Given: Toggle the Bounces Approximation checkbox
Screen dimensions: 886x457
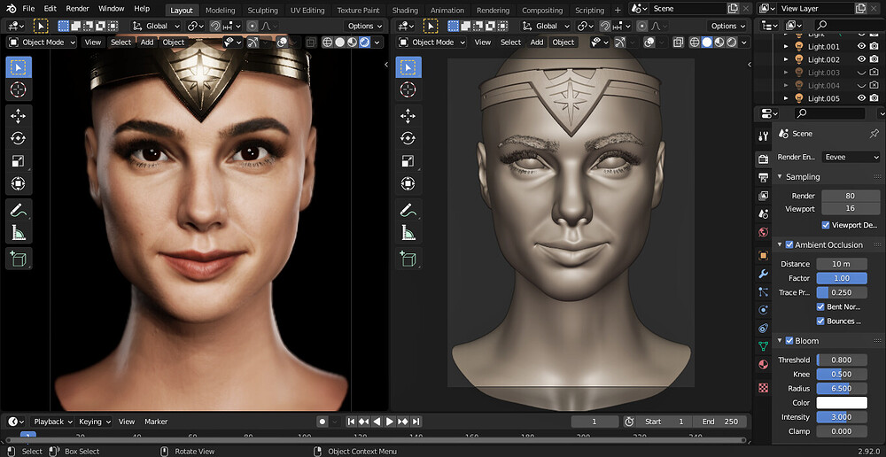Looking at the screenshot, I should [x=820, y=321].
